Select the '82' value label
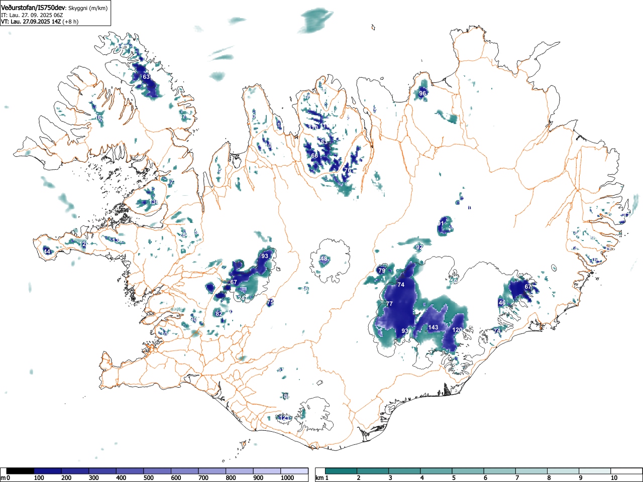This screenshot has width=643, height=482. click(219, 314)
